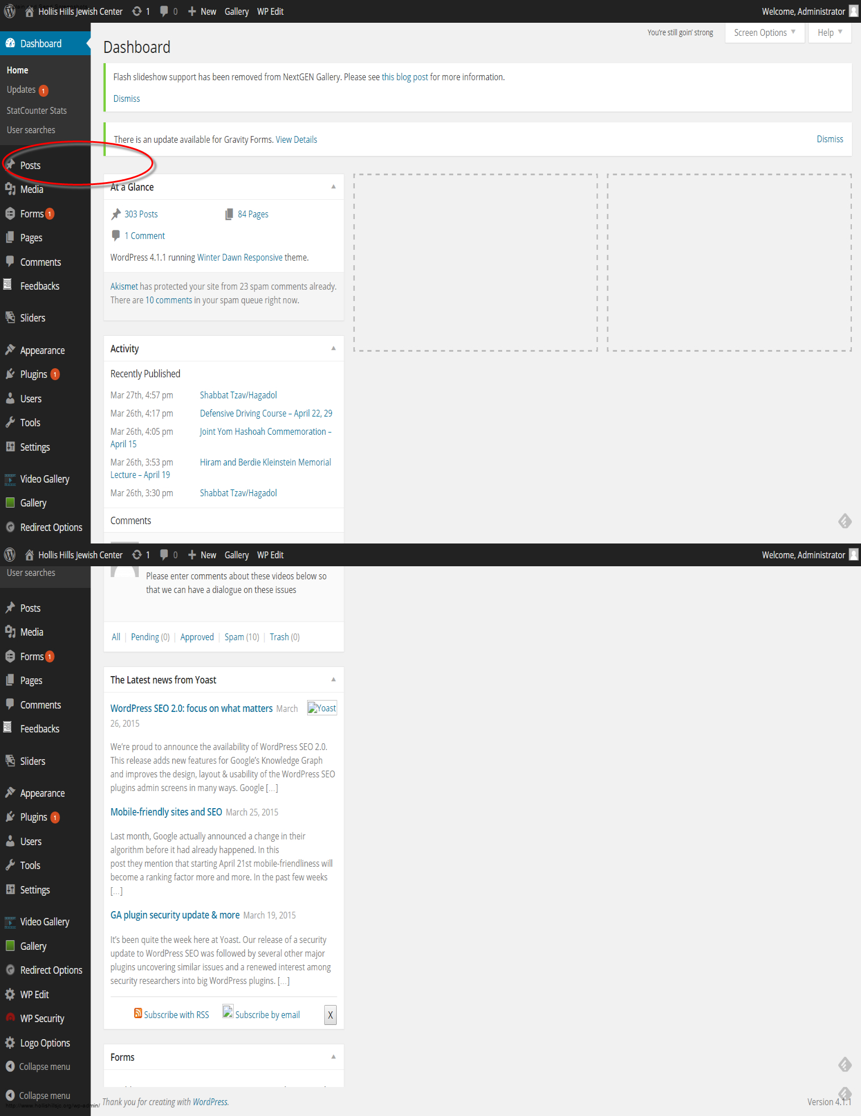Open Logo Options sidebar menu
Screen dimensions: 861x1116
45,1043
